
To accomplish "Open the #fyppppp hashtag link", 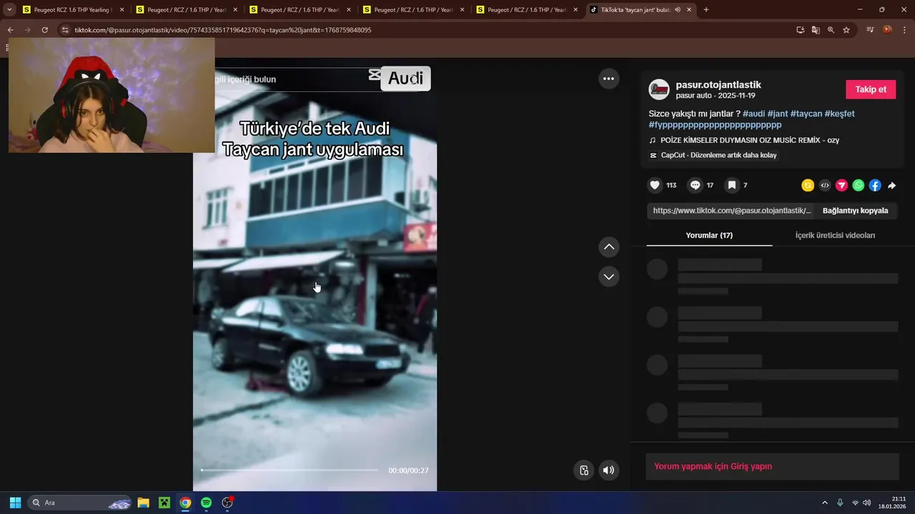I will (715, 125).
